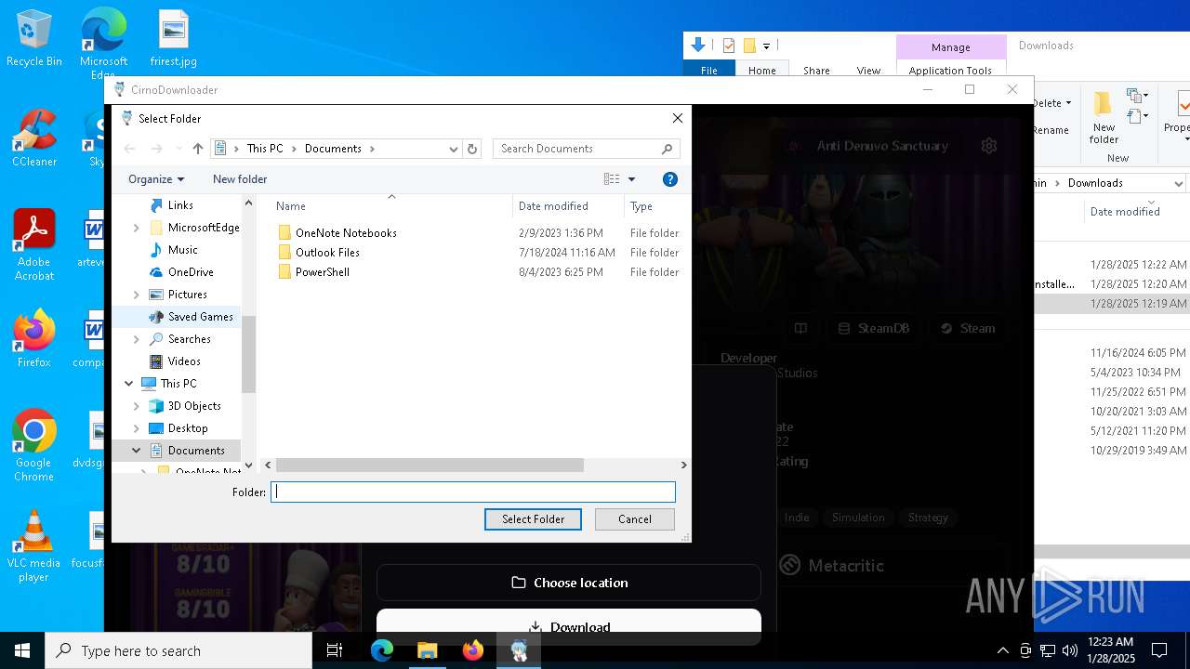Select Pictures in navigation tree
The width and height of the screenshot is (1190, 669).
pyautogui.click(x=187, y=295)
